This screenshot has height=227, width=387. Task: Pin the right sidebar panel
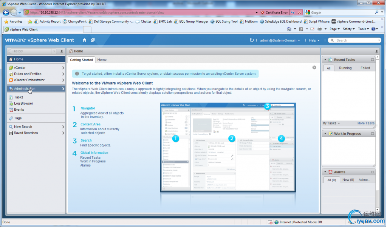376,51
